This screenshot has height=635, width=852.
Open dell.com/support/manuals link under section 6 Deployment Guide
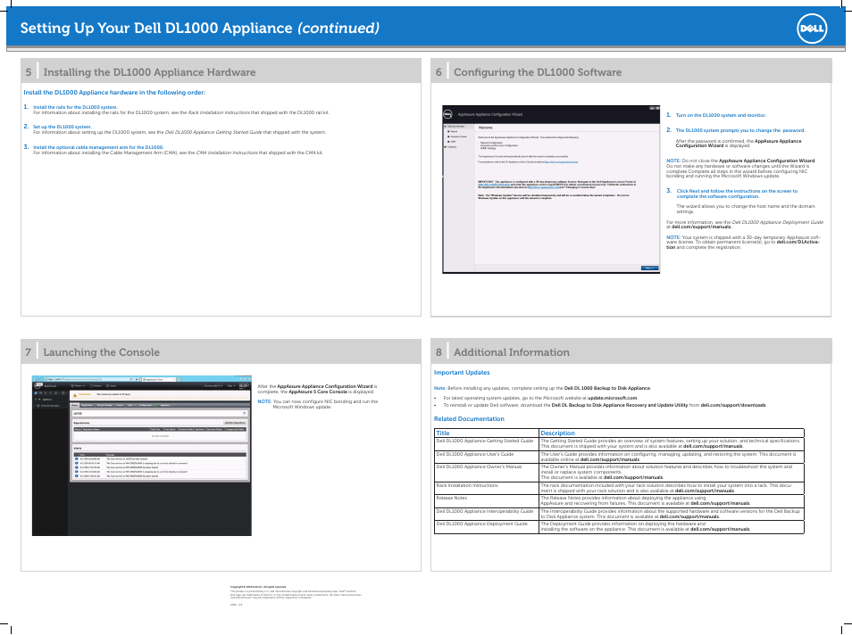(701, 227)
